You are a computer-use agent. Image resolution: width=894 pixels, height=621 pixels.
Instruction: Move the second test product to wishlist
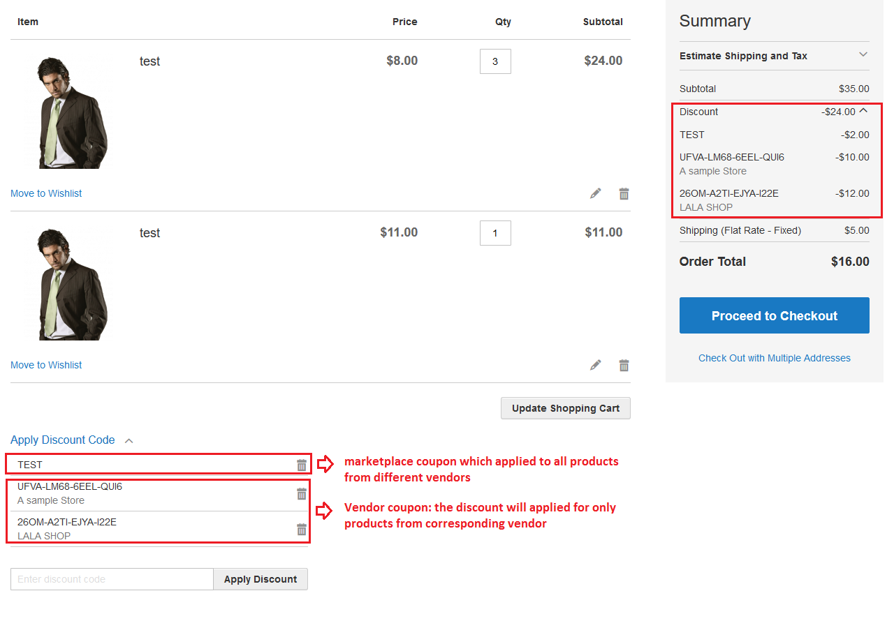(x=46, y=365)
